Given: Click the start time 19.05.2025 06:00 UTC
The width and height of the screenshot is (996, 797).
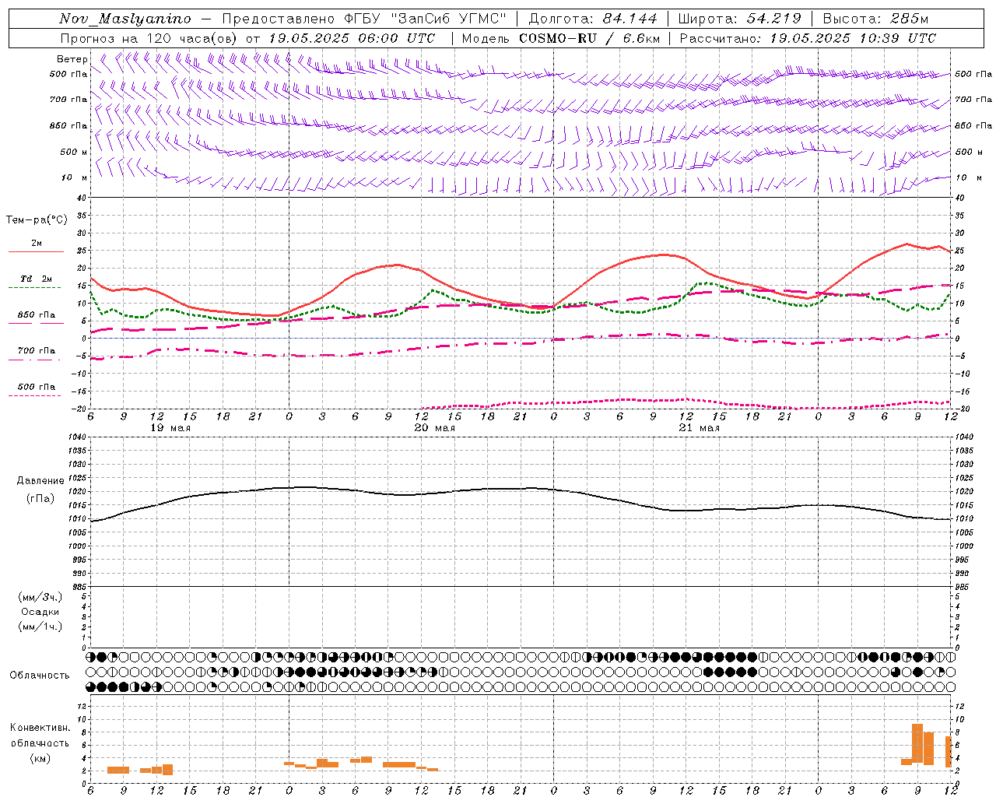Looking at the screenshot, I should tap(352, 38).
